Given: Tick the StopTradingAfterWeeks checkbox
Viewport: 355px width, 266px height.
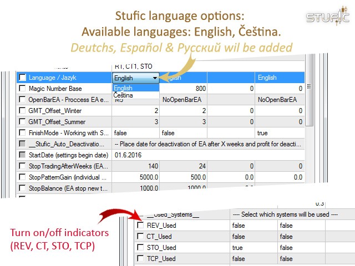Looking at the screenshot, I should [22, 166].
